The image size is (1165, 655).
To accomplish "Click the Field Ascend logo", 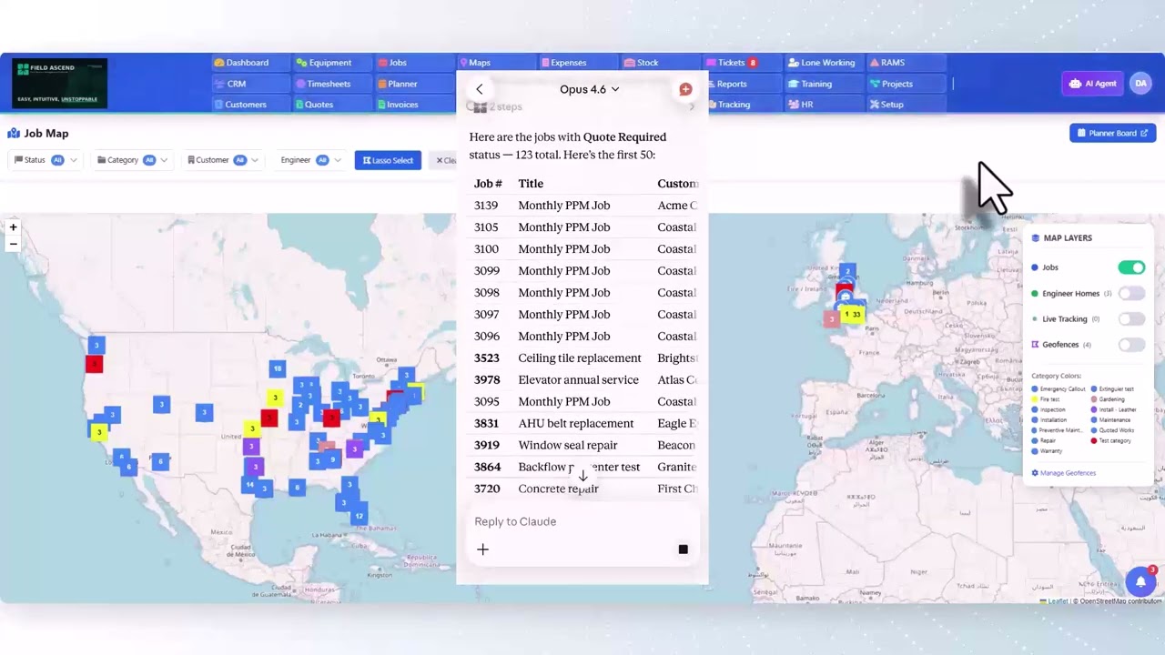I will 60,84.
